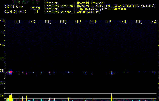Click time axis marker 1416
Viewport: 159px width, 101px height.
pos(93,22)
